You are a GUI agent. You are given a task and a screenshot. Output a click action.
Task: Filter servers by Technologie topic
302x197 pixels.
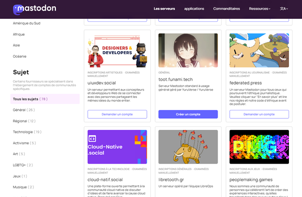pyautogui.click(x=27, y=132)
